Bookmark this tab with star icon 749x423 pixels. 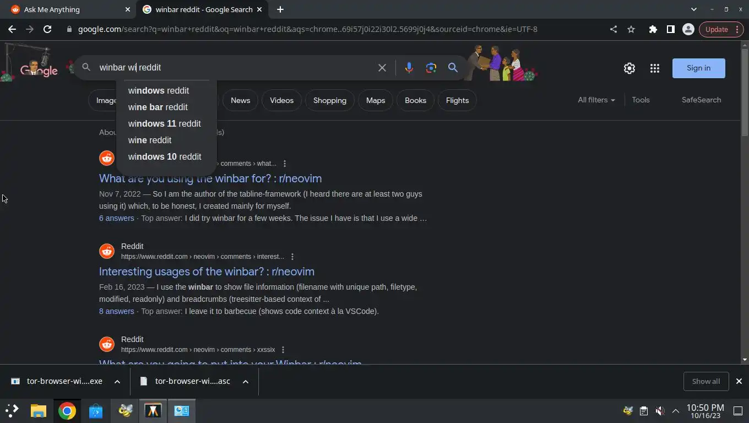tap(631, 29)
